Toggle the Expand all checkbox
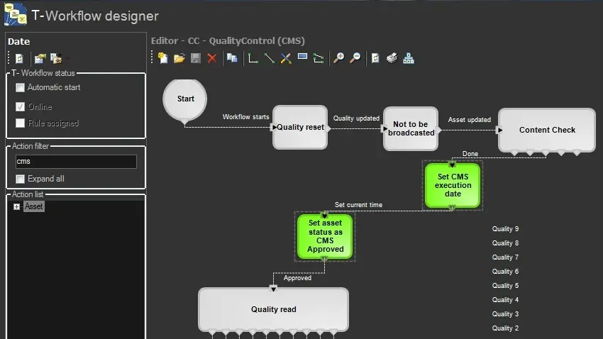This screenshot has height=339, width=603. 21,179
